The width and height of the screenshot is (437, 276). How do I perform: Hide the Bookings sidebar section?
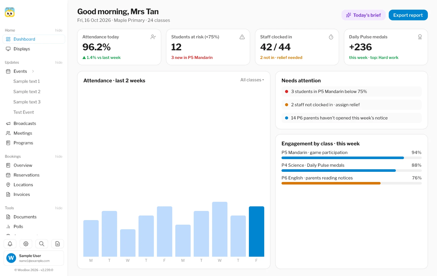point(59,157)
